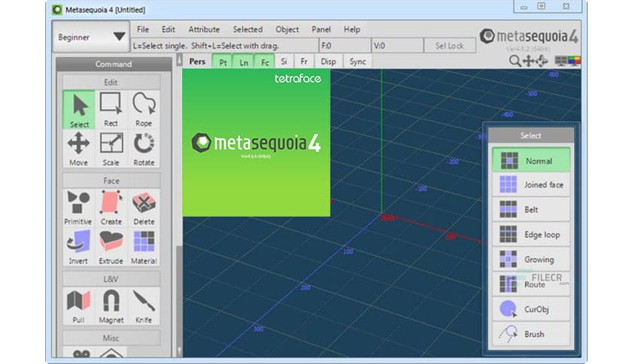629x364 pixels.
Task: Pick the Rope lasso tool
Action: [144, 110]
